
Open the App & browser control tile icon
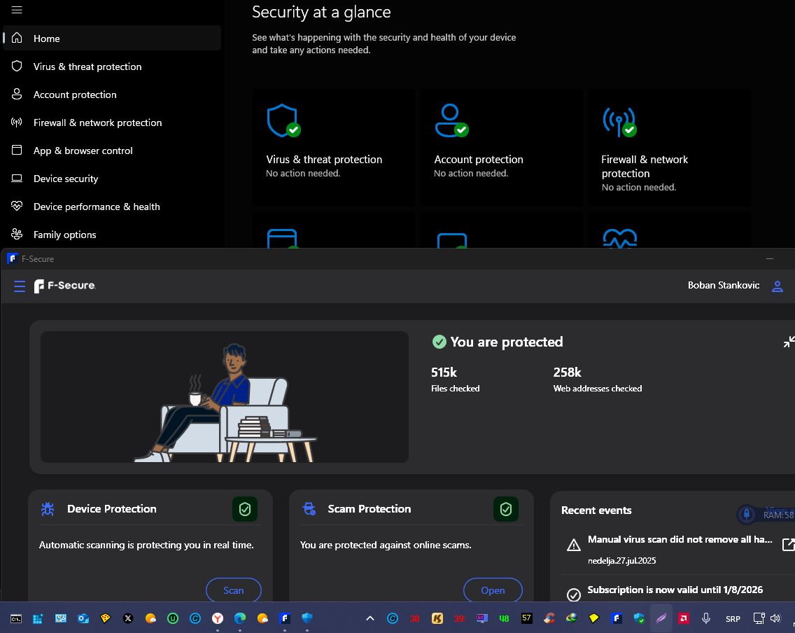coord(283,238)
